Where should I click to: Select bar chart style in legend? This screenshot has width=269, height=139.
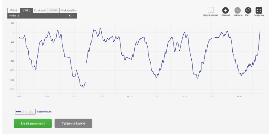tap(25, 112)
